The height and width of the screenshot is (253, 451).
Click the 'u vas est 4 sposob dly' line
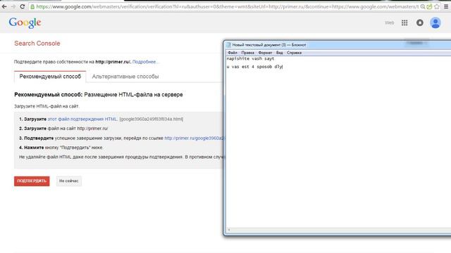coord(254,67)
